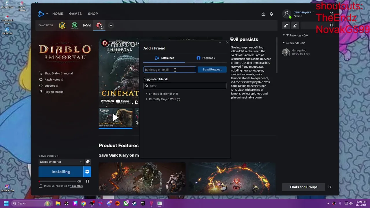Open the notifications bell

click(x=271, y=14)
